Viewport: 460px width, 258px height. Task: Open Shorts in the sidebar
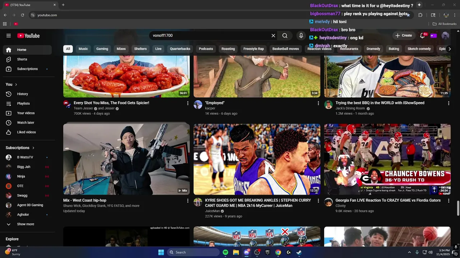pyautogui.click(x=27, y=59)
